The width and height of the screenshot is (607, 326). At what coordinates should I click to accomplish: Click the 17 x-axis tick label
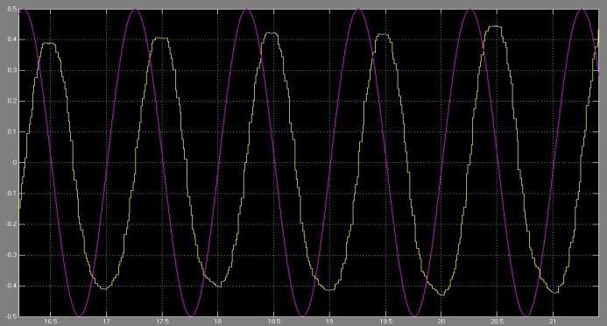click(x=107, y=322)
